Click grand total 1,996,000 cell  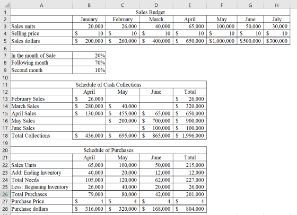tap(190, 136)
